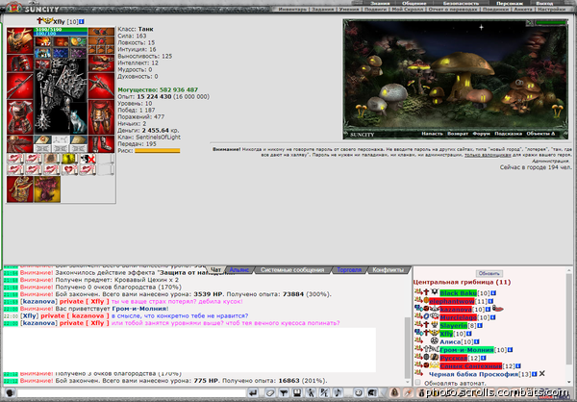Click private-message arrow icon beside Black Baku
Viewport: 577px width, 402px height.
pos(418,292)
